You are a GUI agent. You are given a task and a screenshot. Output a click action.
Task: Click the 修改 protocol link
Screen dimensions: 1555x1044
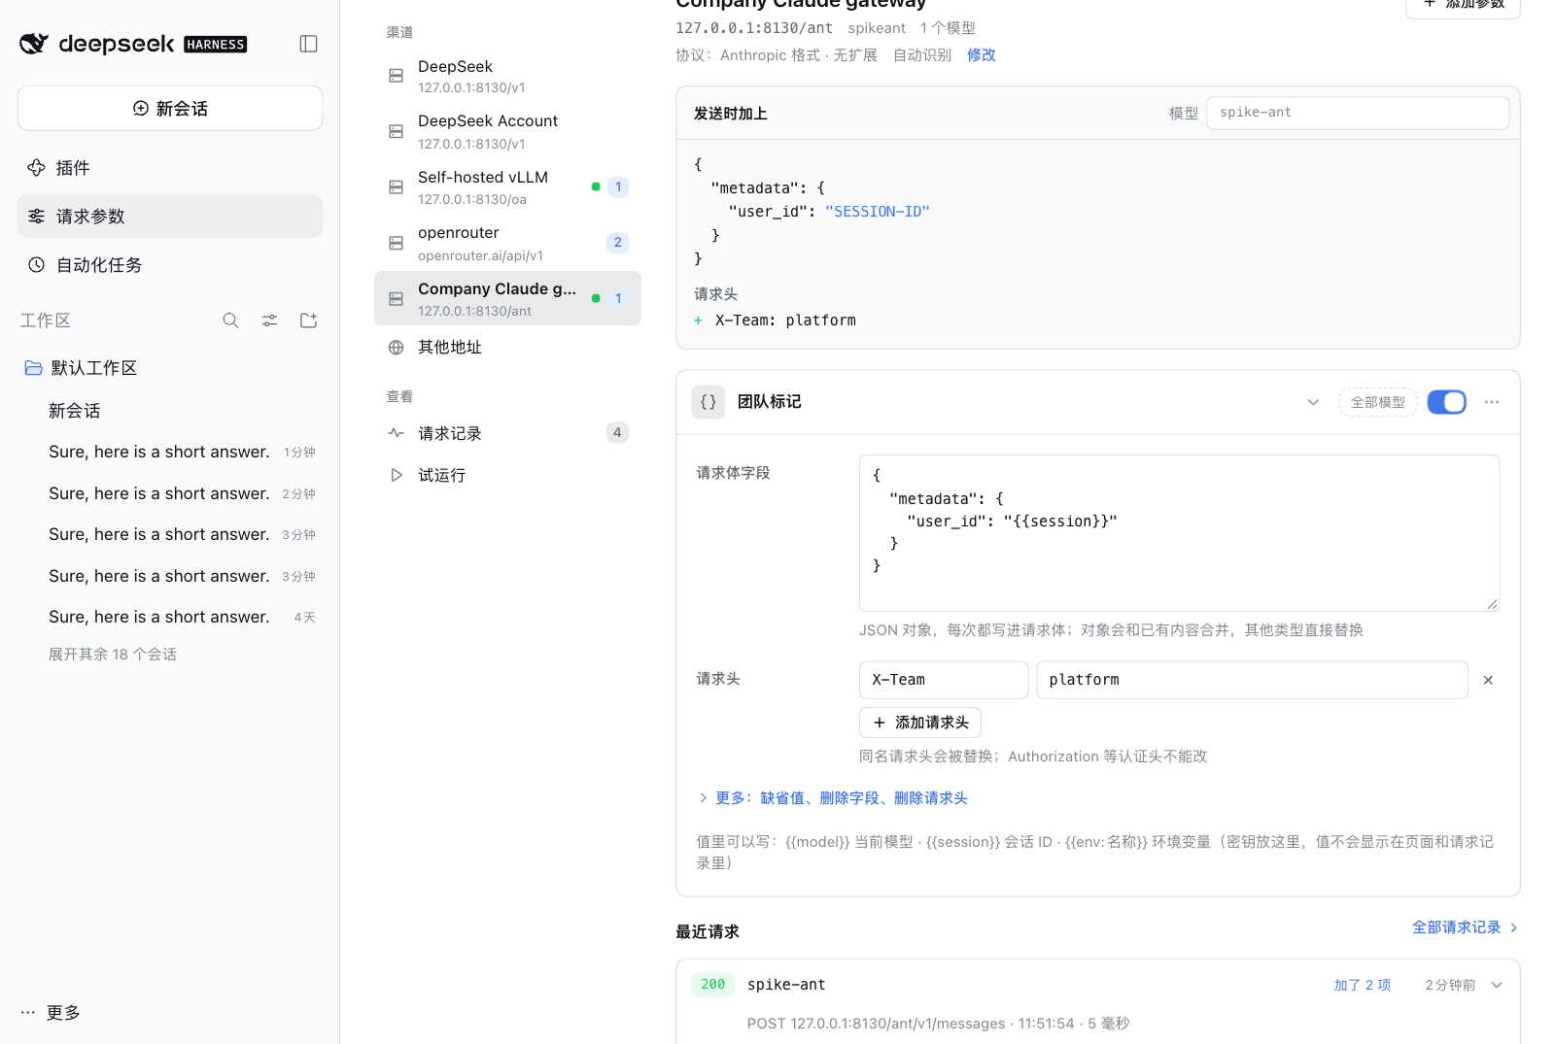point(982,55)
